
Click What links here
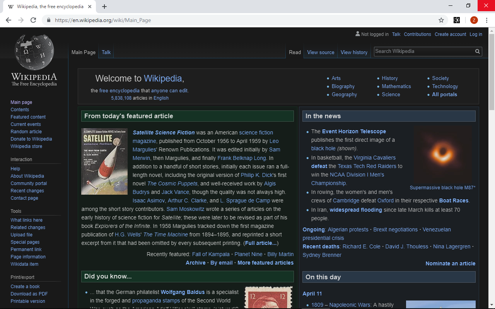[x=27, y=220]
